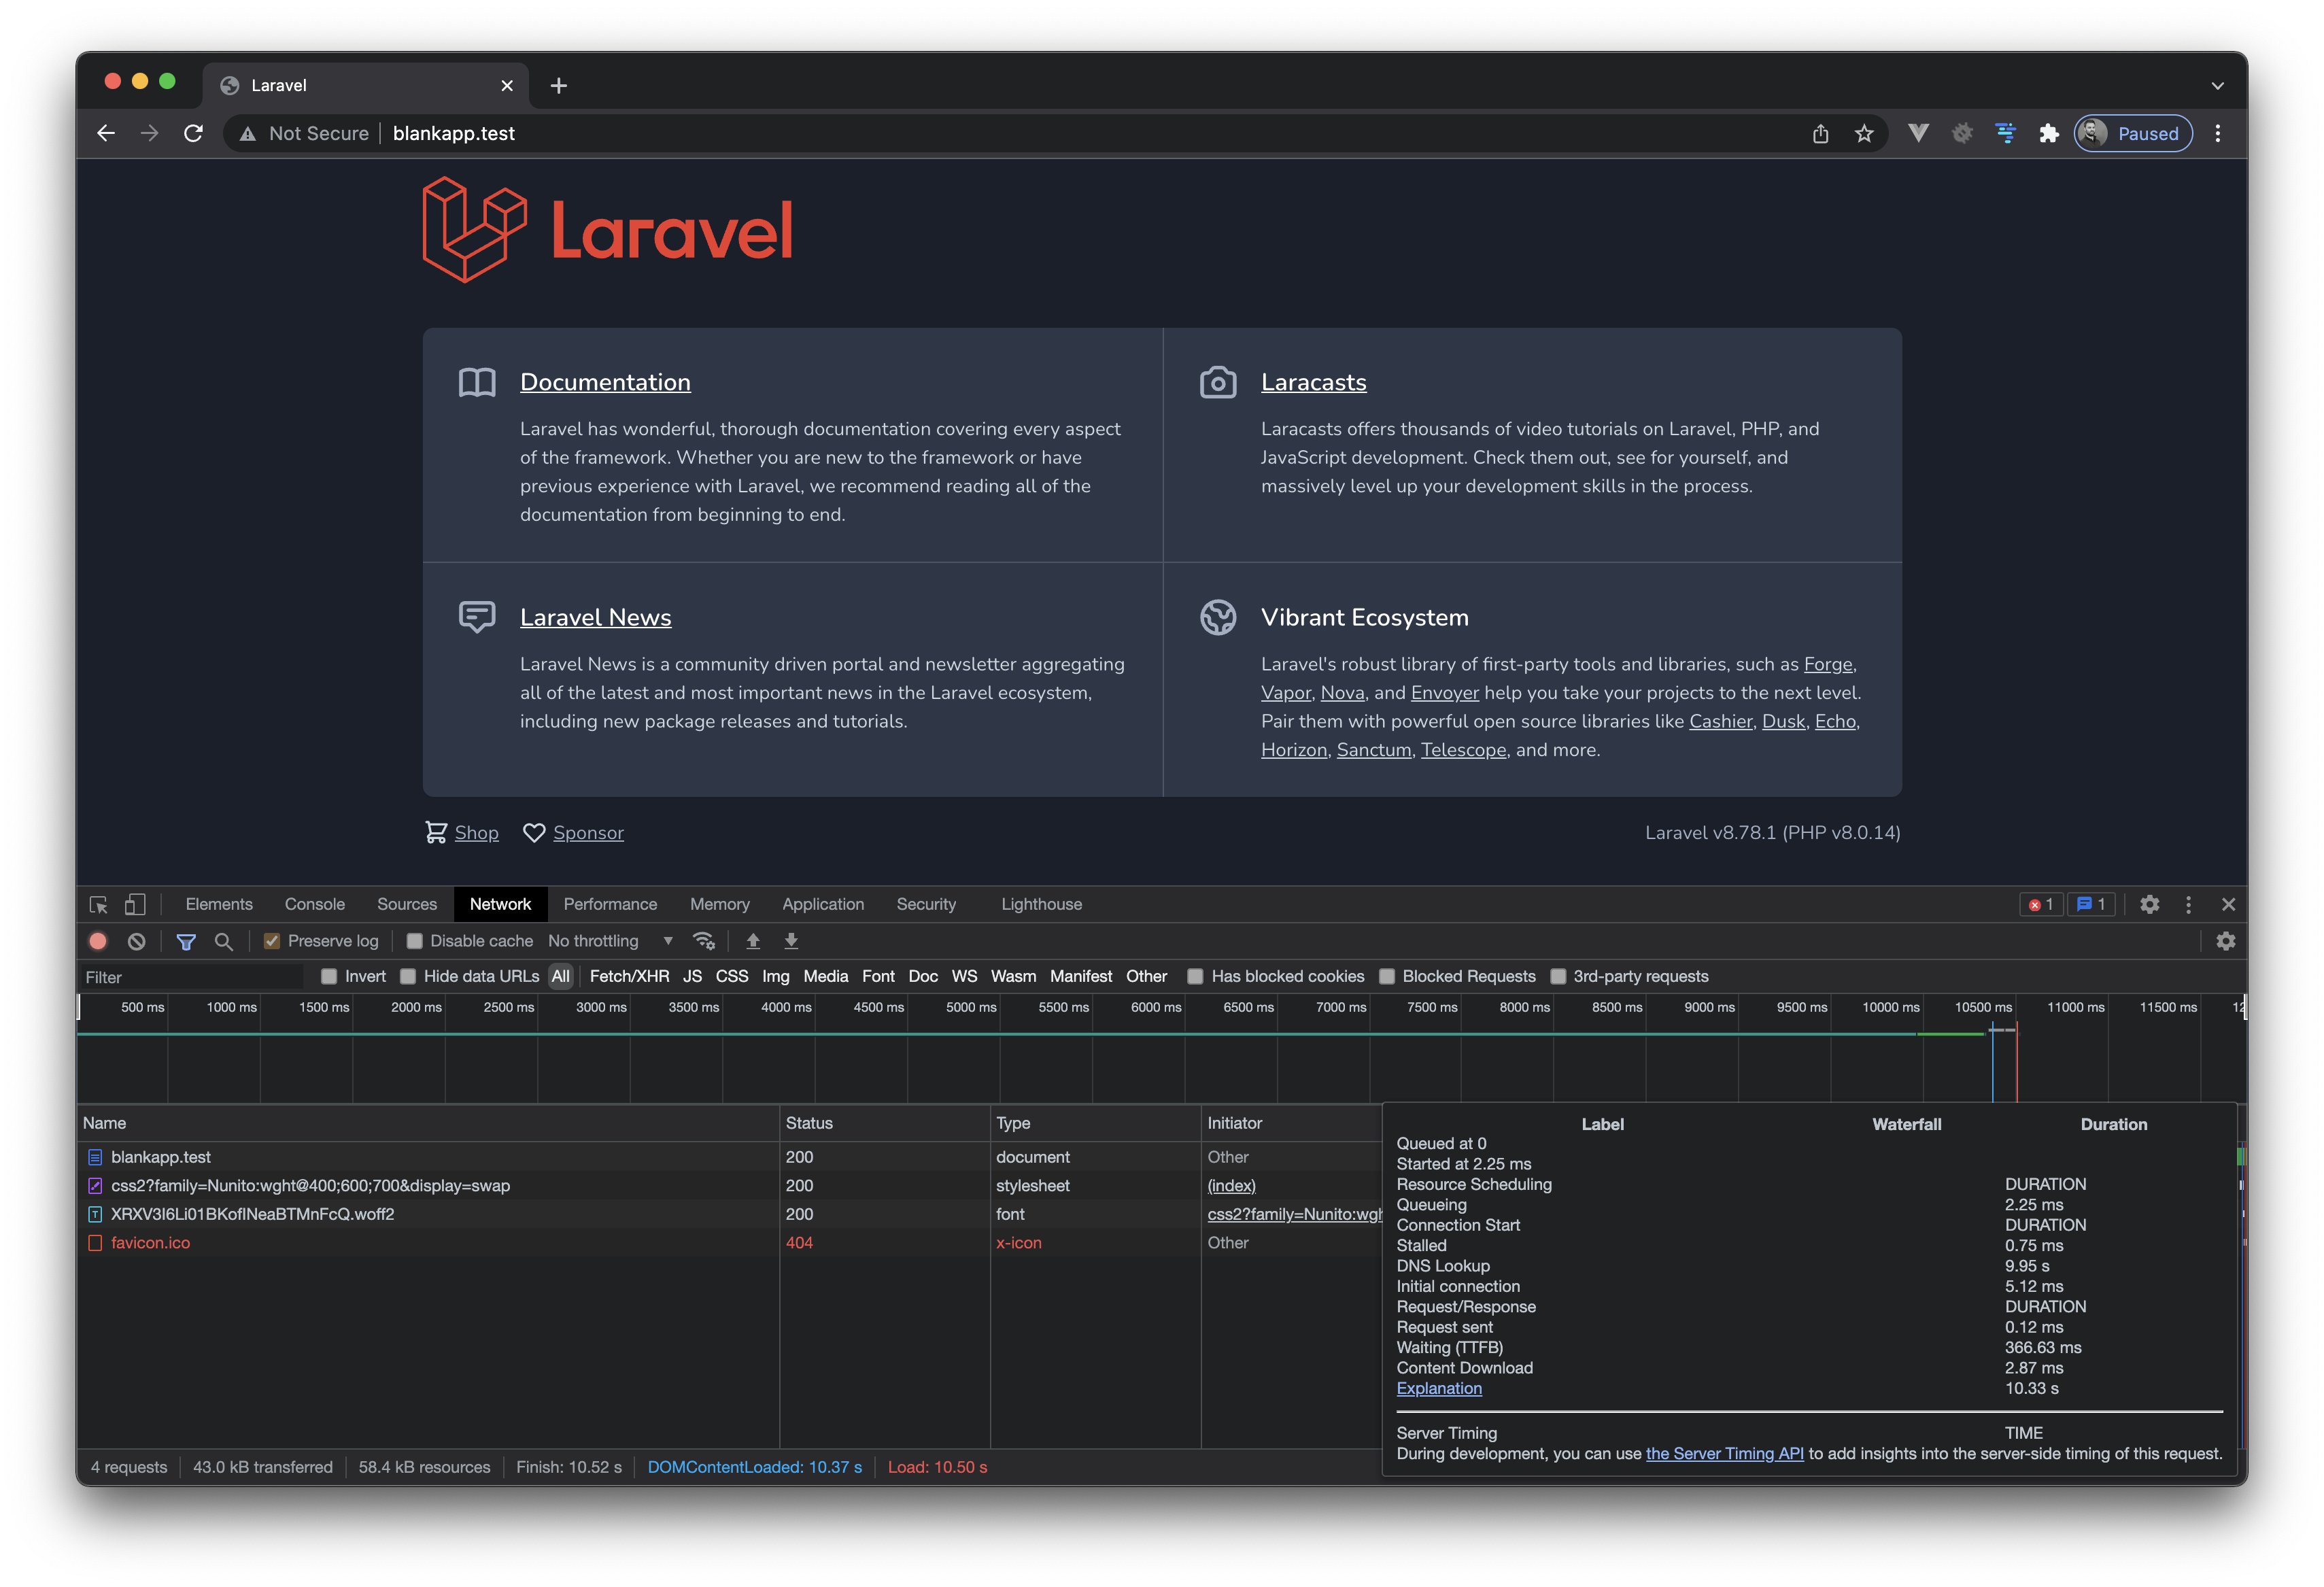Click the browser back arrow
Image resolution: width=2324 pixels, height=1587 pixels.
coord(106,133)
